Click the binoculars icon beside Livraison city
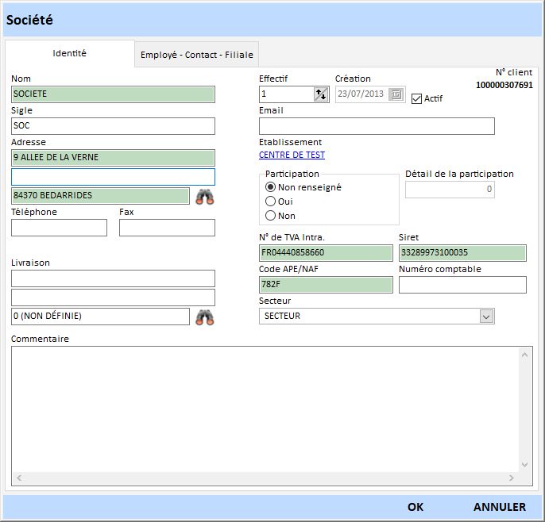The height and width of the screenshot is (522, 545). (205, 317)
